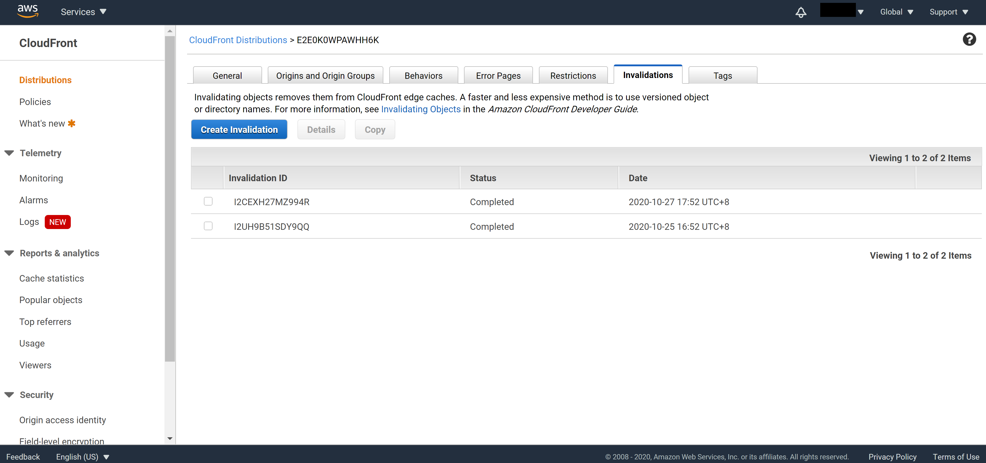Click date 2020-10-27 17:52 UTC+8
The height and width of the screenshot is (463, 986).
click(679, 202)
